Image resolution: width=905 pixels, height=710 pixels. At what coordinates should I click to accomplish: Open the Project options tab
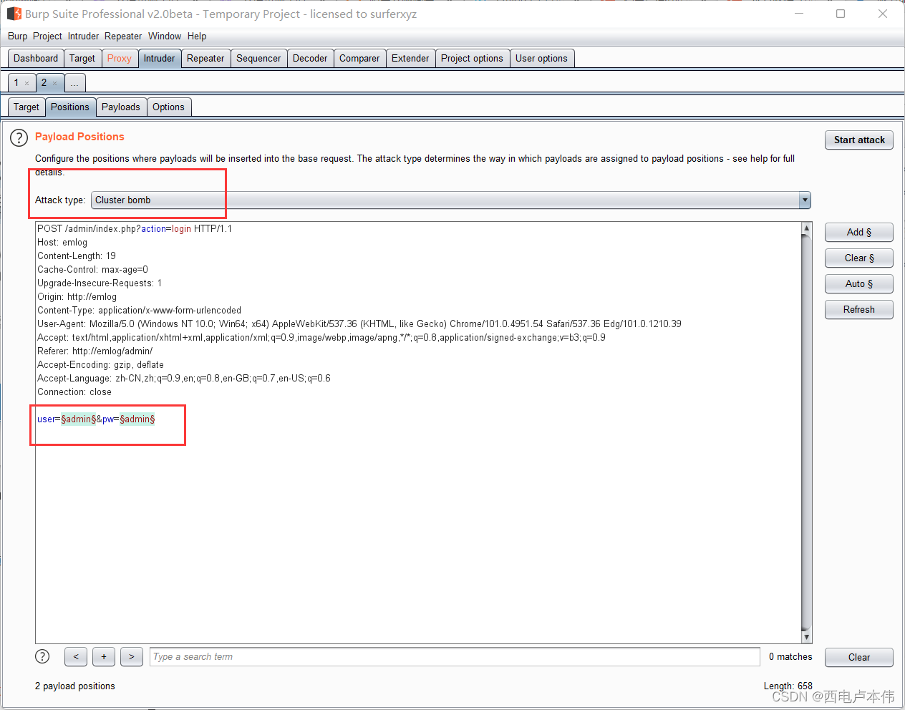pos(472,59)
